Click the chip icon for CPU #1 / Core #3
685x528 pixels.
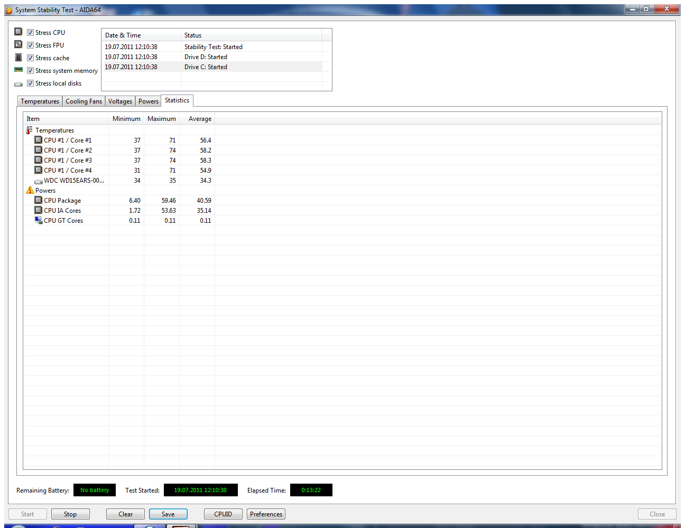pyautogui.click(x=38, y=160)
